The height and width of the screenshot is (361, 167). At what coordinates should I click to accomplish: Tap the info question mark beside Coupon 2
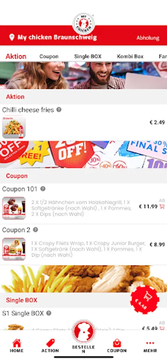point(35,229)
